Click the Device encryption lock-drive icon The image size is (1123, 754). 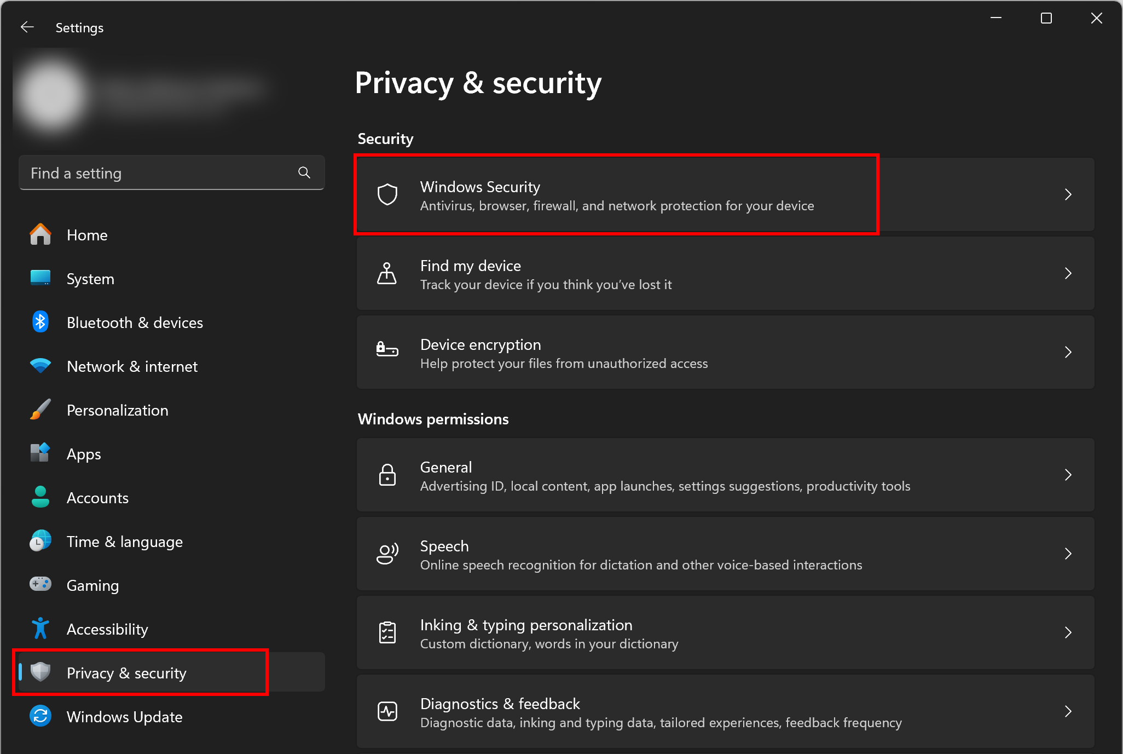click(387, 349)
